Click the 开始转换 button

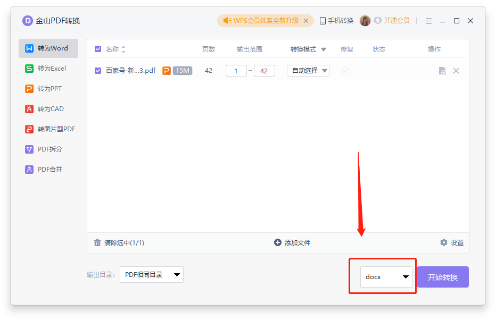tap(443, 277)
